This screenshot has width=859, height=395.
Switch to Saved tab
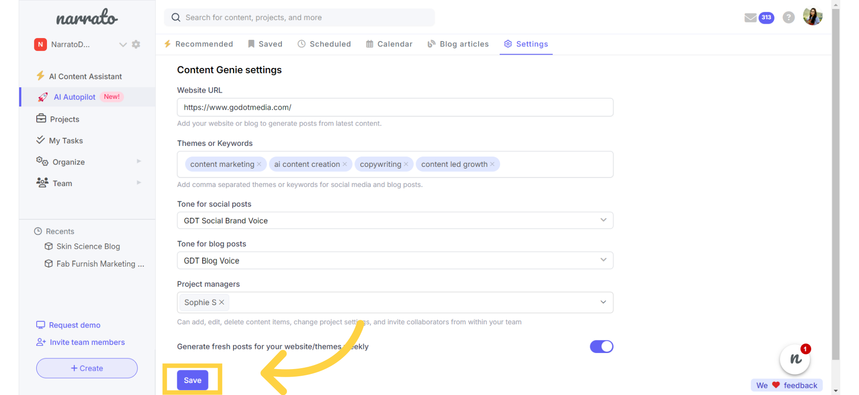(x=265, y=44)
